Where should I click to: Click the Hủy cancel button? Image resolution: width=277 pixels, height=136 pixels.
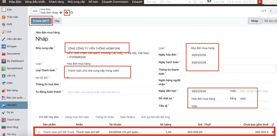[x=57, y=21]
